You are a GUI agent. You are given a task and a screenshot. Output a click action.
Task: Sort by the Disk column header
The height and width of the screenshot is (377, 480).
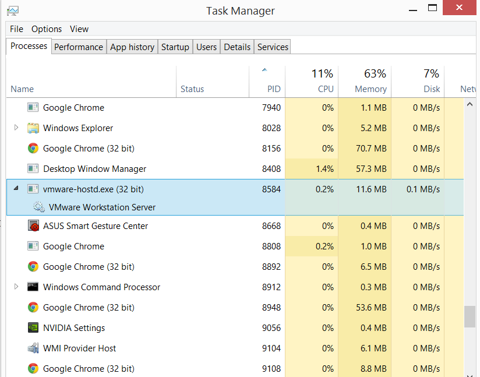[x=418, y=82]
